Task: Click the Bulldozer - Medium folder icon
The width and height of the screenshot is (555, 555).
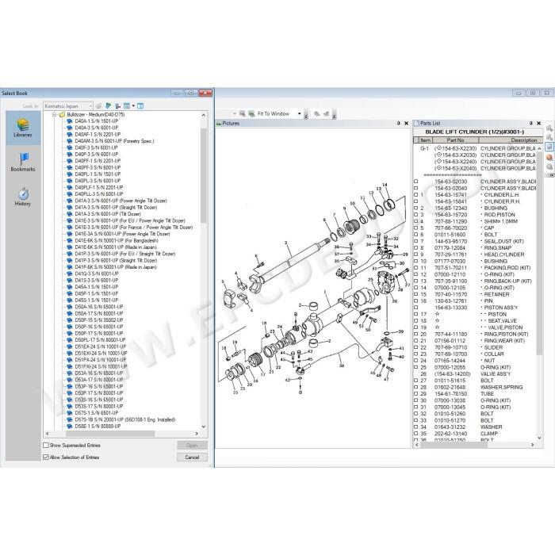Action: point(62,115)
